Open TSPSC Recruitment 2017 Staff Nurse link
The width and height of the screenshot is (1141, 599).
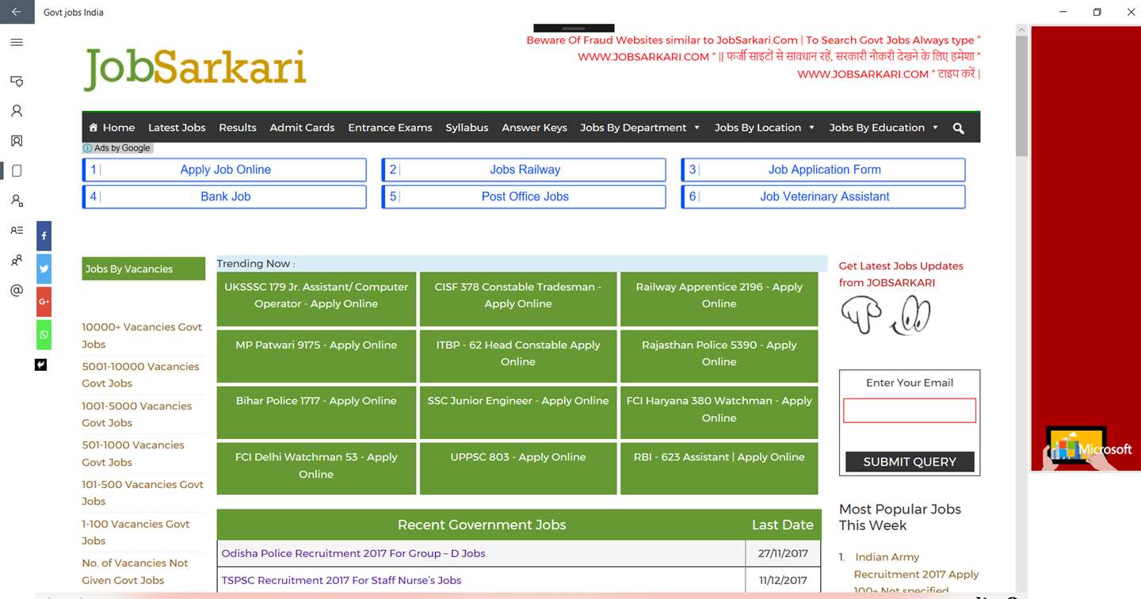click(342, 580)
